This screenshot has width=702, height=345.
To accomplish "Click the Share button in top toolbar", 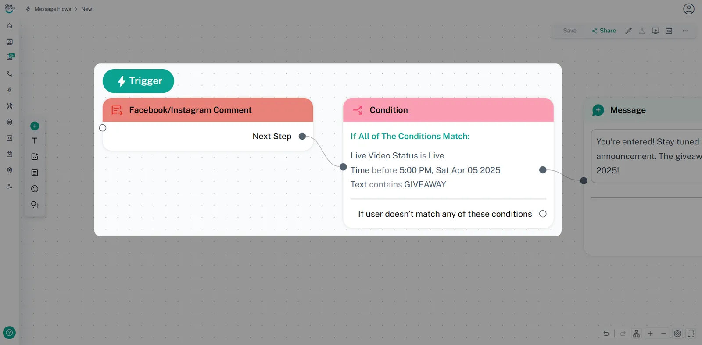I will click(x=604, y=31).
